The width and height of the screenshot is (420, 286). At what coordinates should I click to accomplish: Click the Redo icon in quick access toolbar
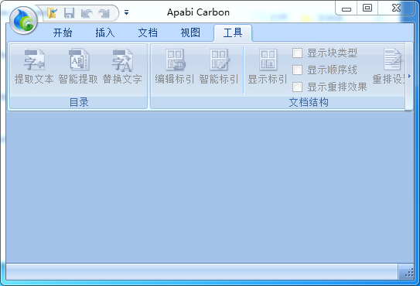point(104,12)
